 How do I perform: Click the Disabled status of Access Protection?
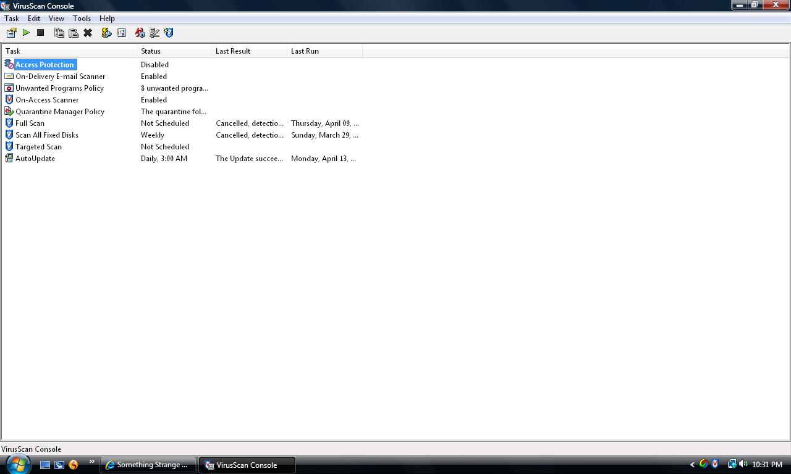click(x=154, y=64)
